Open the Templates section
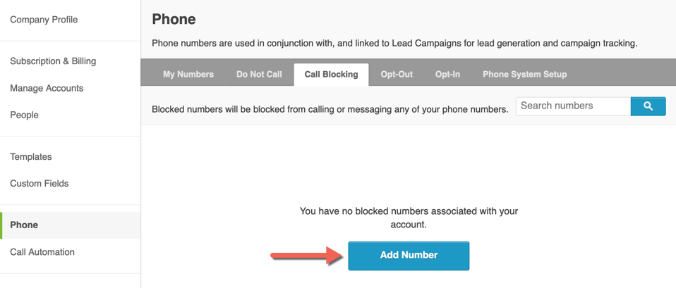 pyautogui.click(x=31, y=156)
